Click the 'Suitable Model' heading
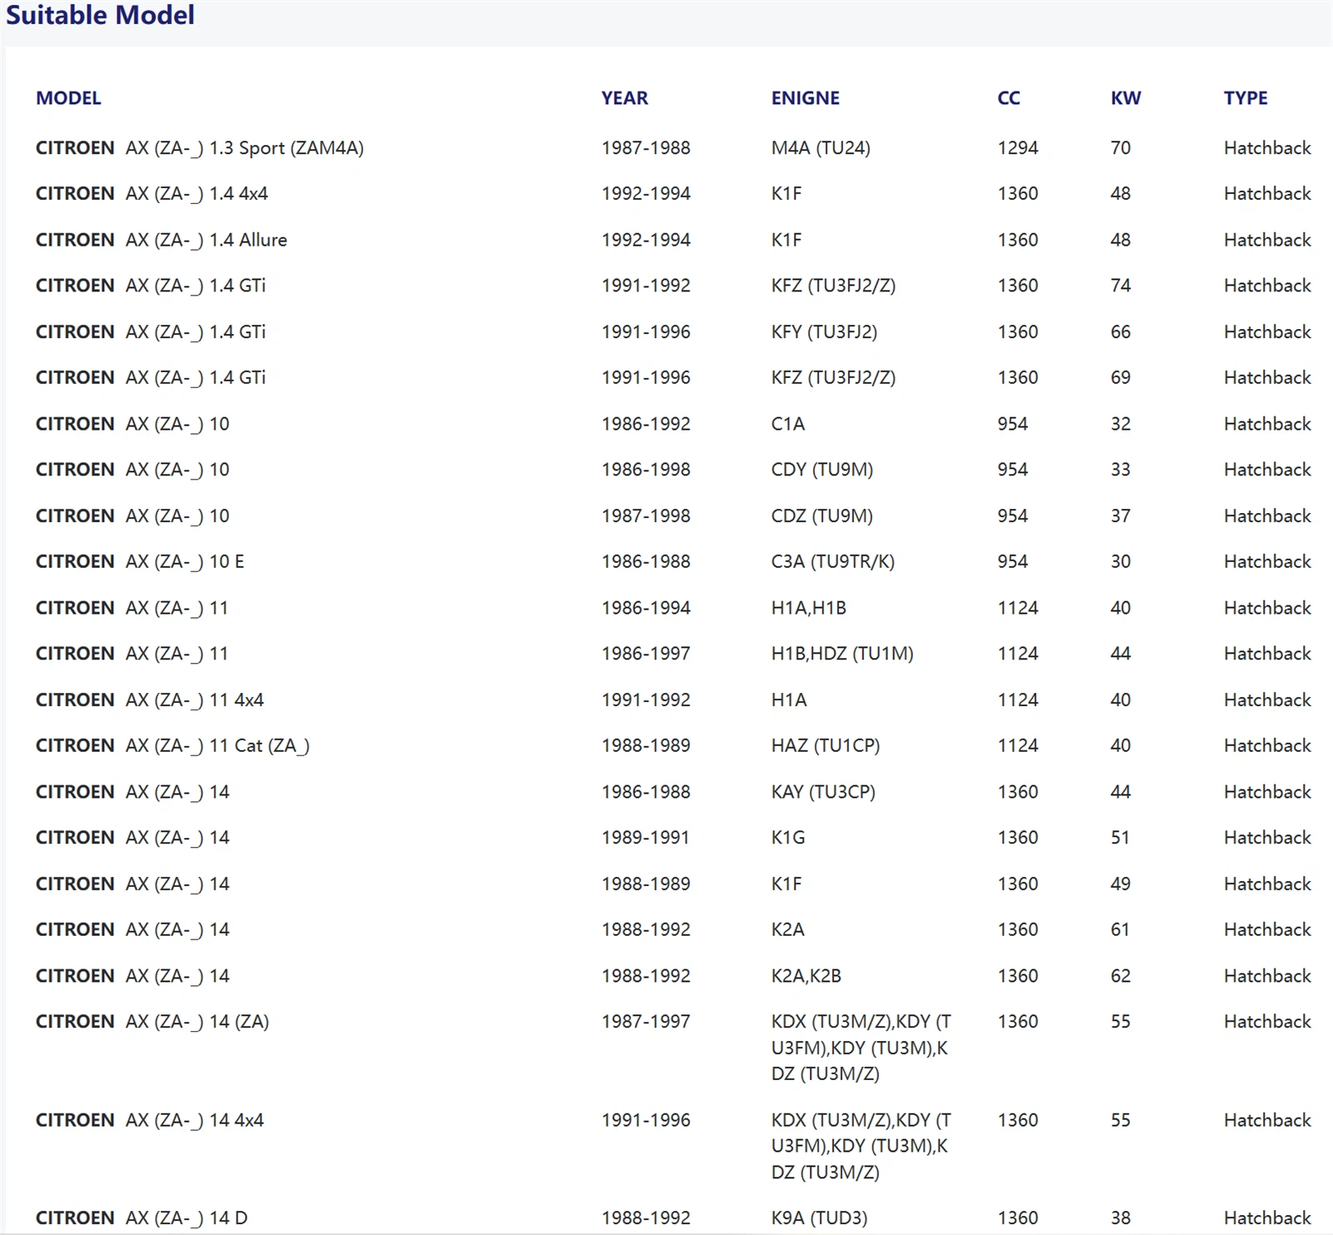This screenshot has height=1235, width=1333. tap(100, 15)
